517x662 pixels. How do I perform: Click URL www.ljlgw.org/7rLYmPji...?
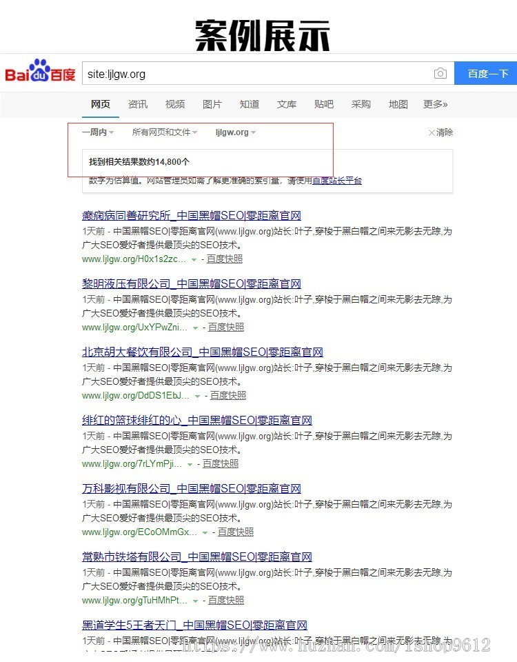pyautogui.click(x=132, y=463)
